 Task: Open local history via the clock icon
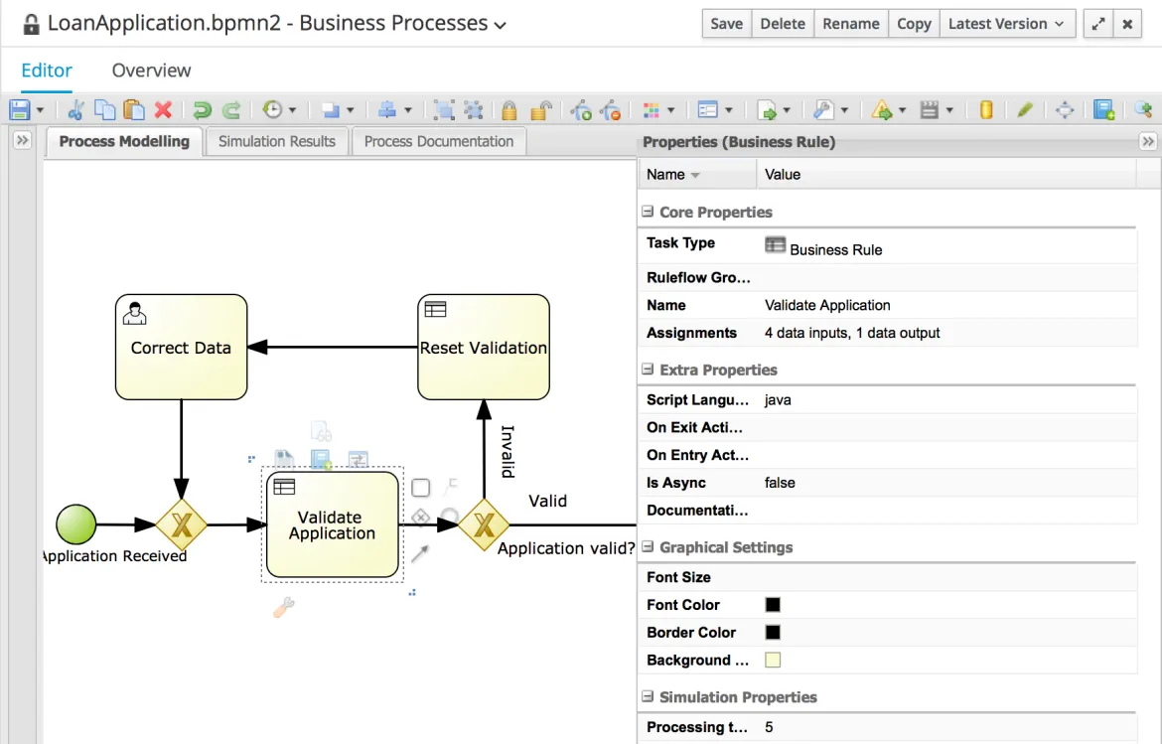[x=272, y=109]
